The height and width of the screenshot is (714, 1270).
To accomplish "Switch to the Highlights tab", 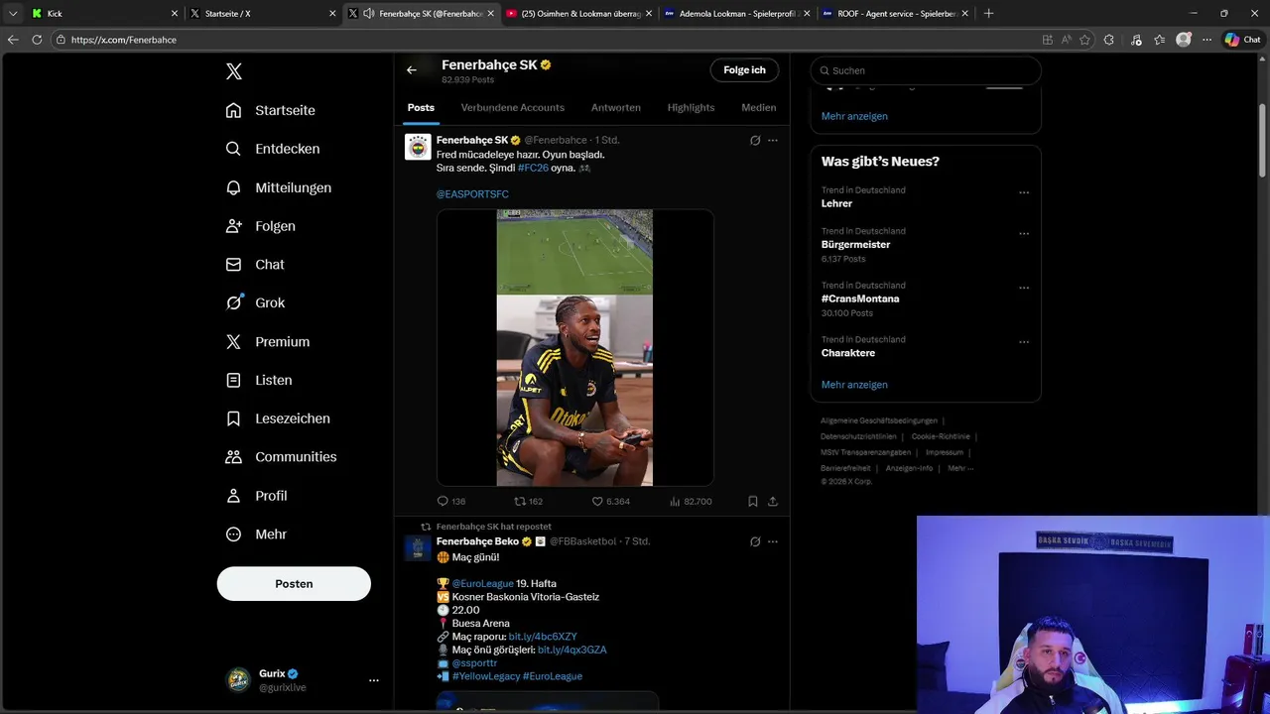I will click(691, 107).
